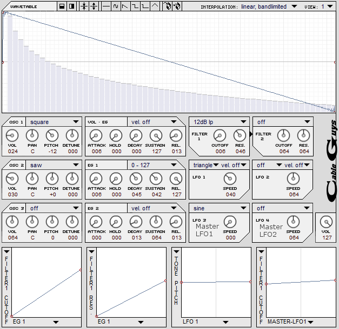Click the master VOL knob
Viewport: 339px width, 329px height.
pos(326,221)
